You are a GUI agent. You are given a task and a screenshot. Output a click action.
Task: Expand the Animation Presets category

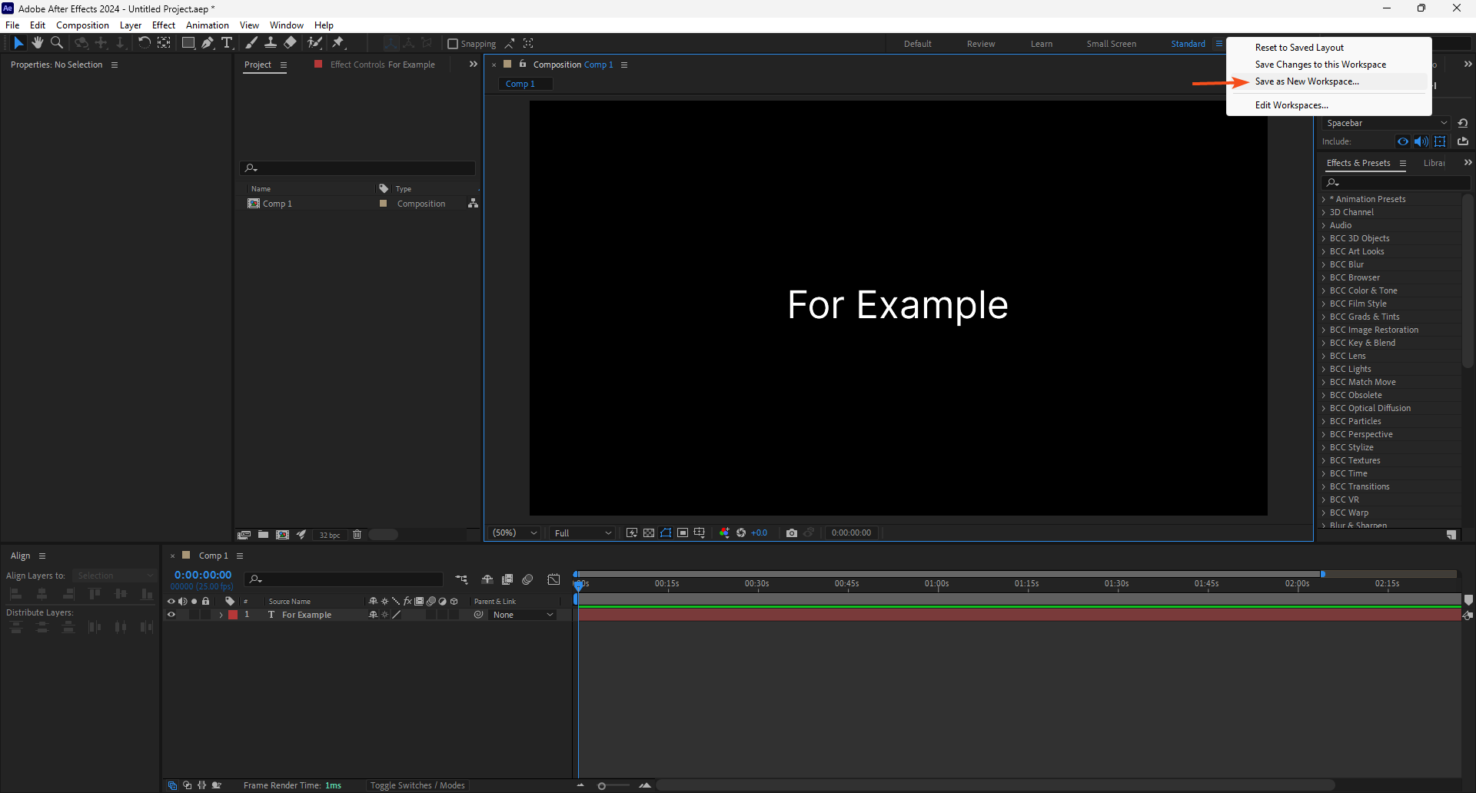pos(1324,199)
